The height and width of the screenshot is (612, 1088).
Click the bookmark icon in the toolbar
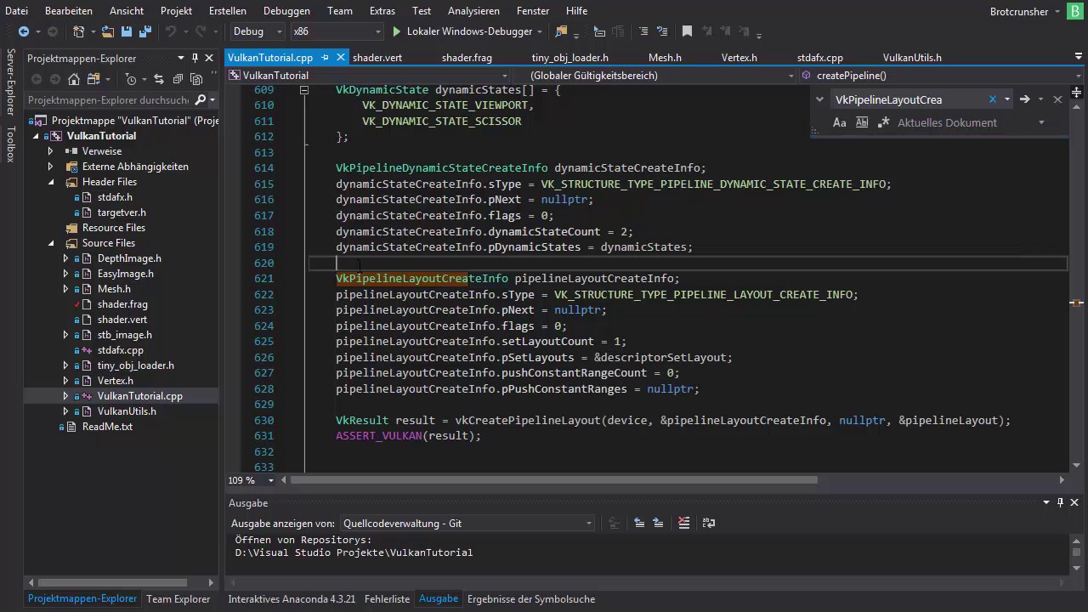point(687,31)
